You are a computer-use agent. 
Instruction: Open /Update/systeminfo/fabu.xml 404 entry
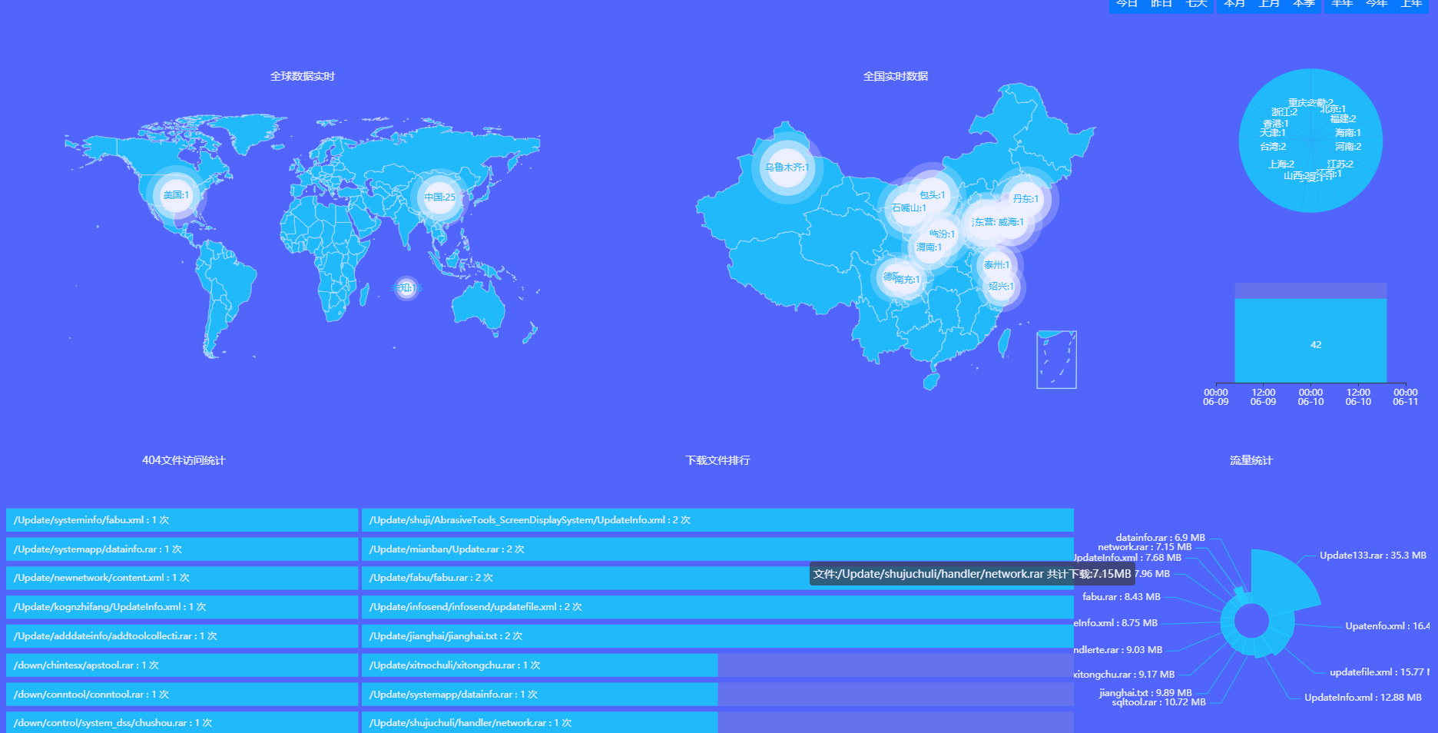pyautogui.click(x=182, y=520)
